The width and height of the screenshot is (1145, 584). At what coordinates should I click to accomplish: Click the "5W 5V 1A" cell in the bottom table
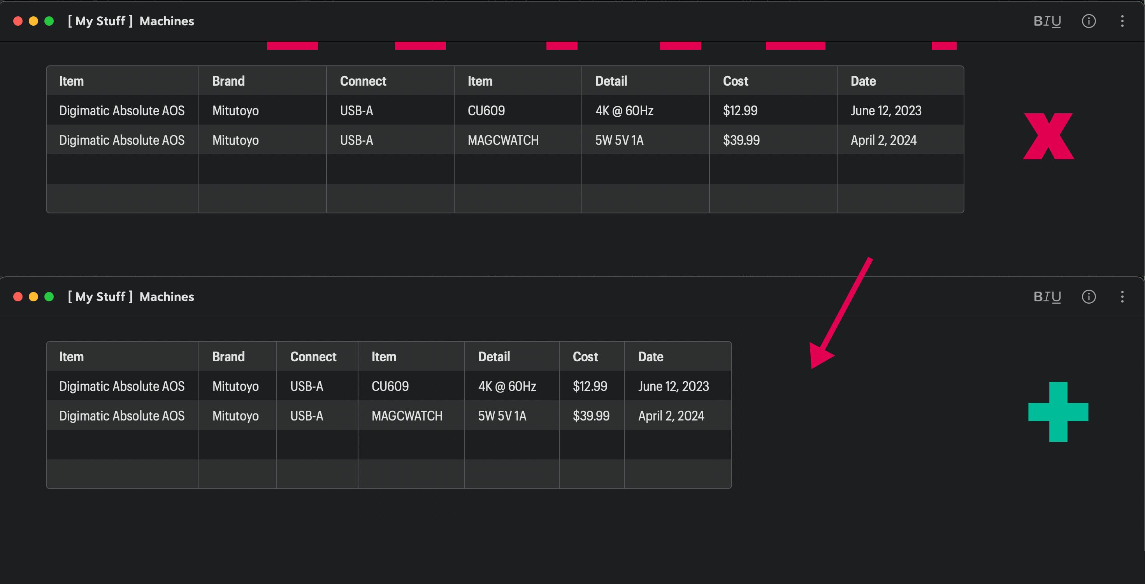[512, 416]
